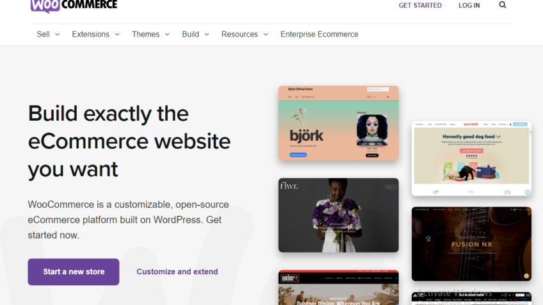This screenshot has width=543, height=305.
Task: Expand the Extensions dropdown chevron
Action: pyautogui.click(x=117, y=35)
